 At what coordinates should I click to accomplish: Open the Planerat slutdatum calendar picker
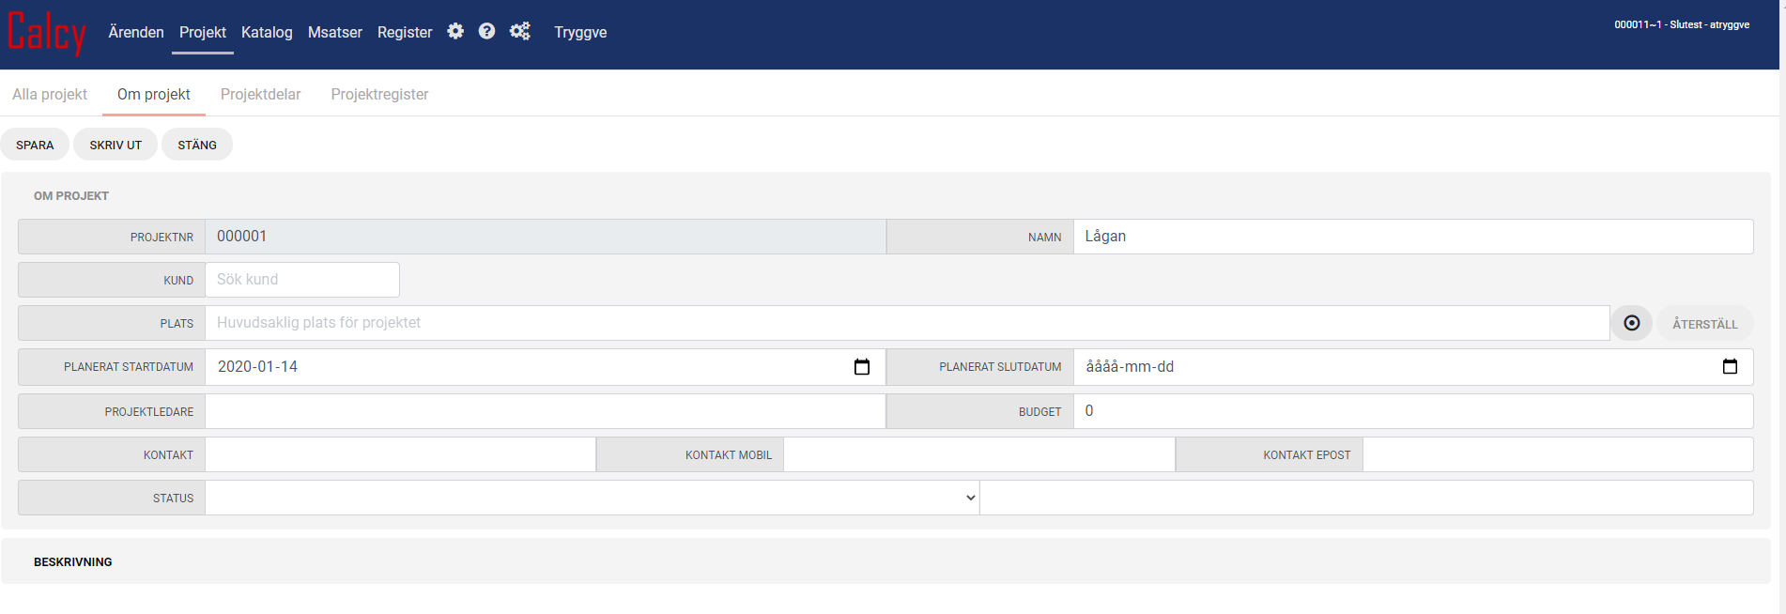pos(1730,367)
